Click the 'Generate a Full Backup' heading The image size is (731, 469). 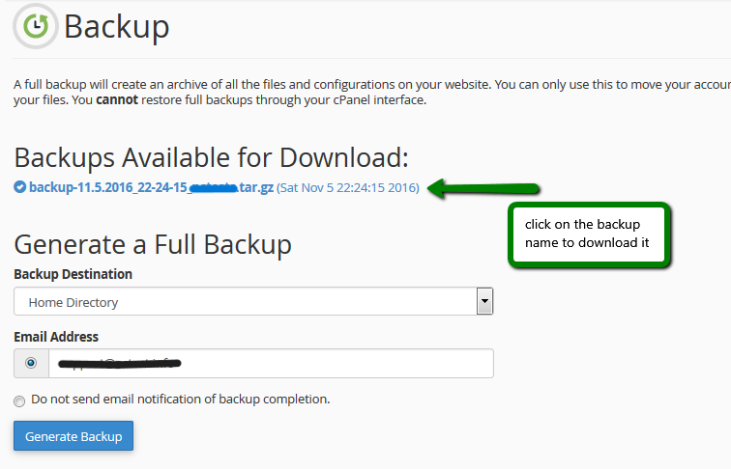[153, 245]
